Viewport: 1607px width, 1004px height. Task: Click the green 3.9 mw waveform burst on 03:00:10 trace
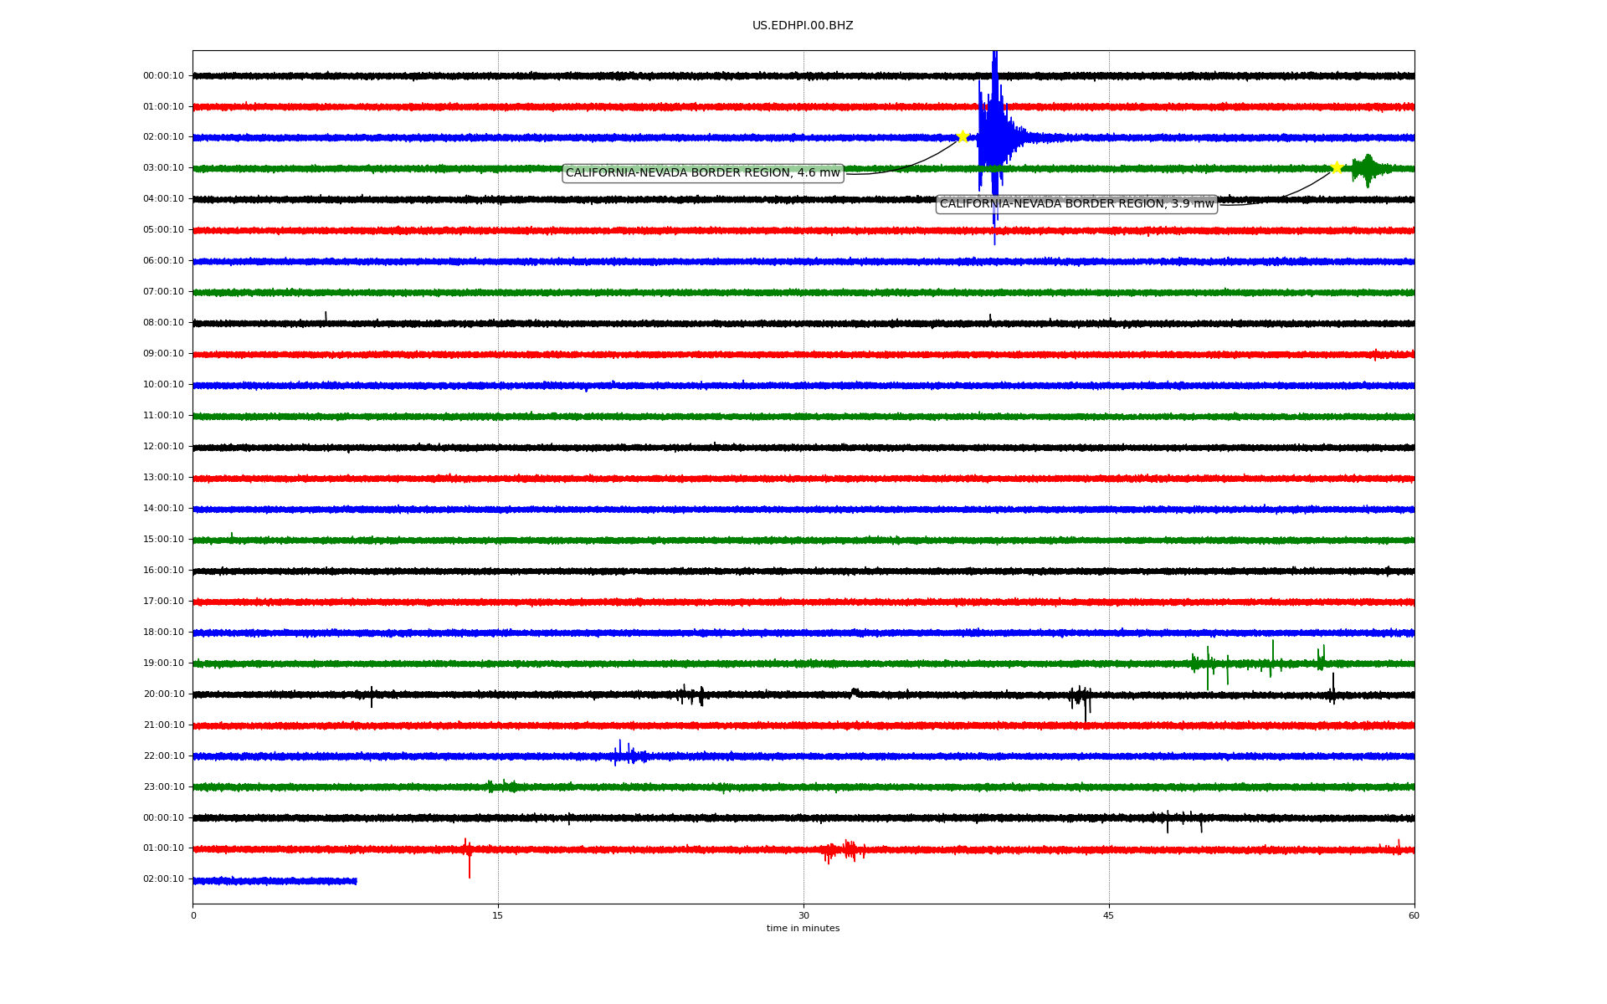click(1368, 169)
